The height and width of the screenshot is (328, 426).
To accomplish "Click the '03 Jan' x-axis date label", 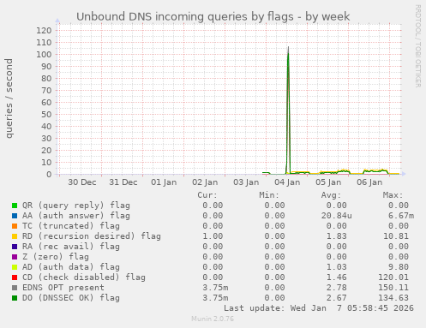I will coord(246,182).
